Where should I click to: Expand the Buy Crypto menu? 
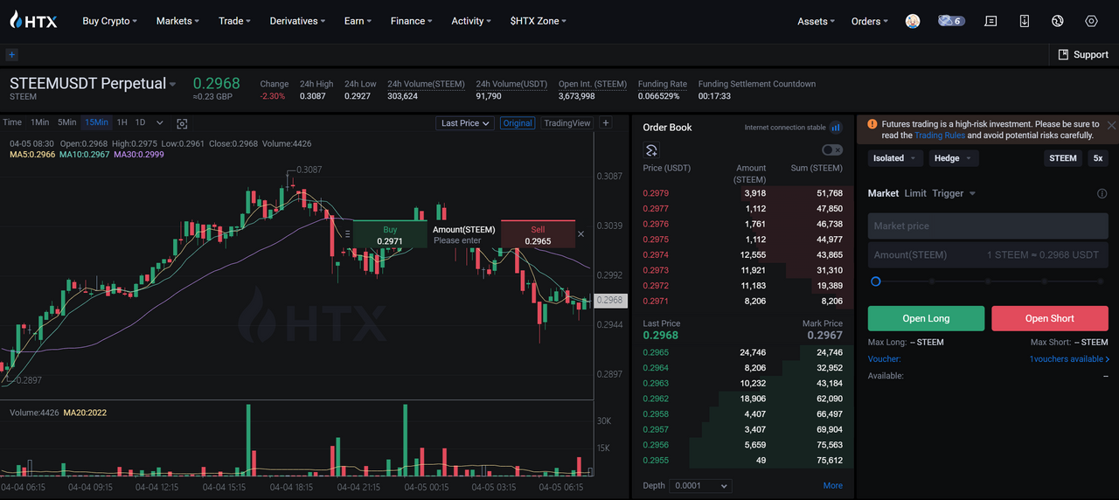109,21
